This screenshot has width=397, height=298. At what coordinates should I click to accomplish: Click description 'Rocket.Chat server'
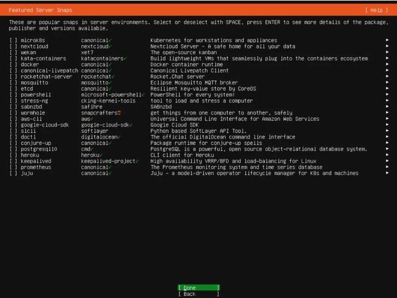coord(178,76)
